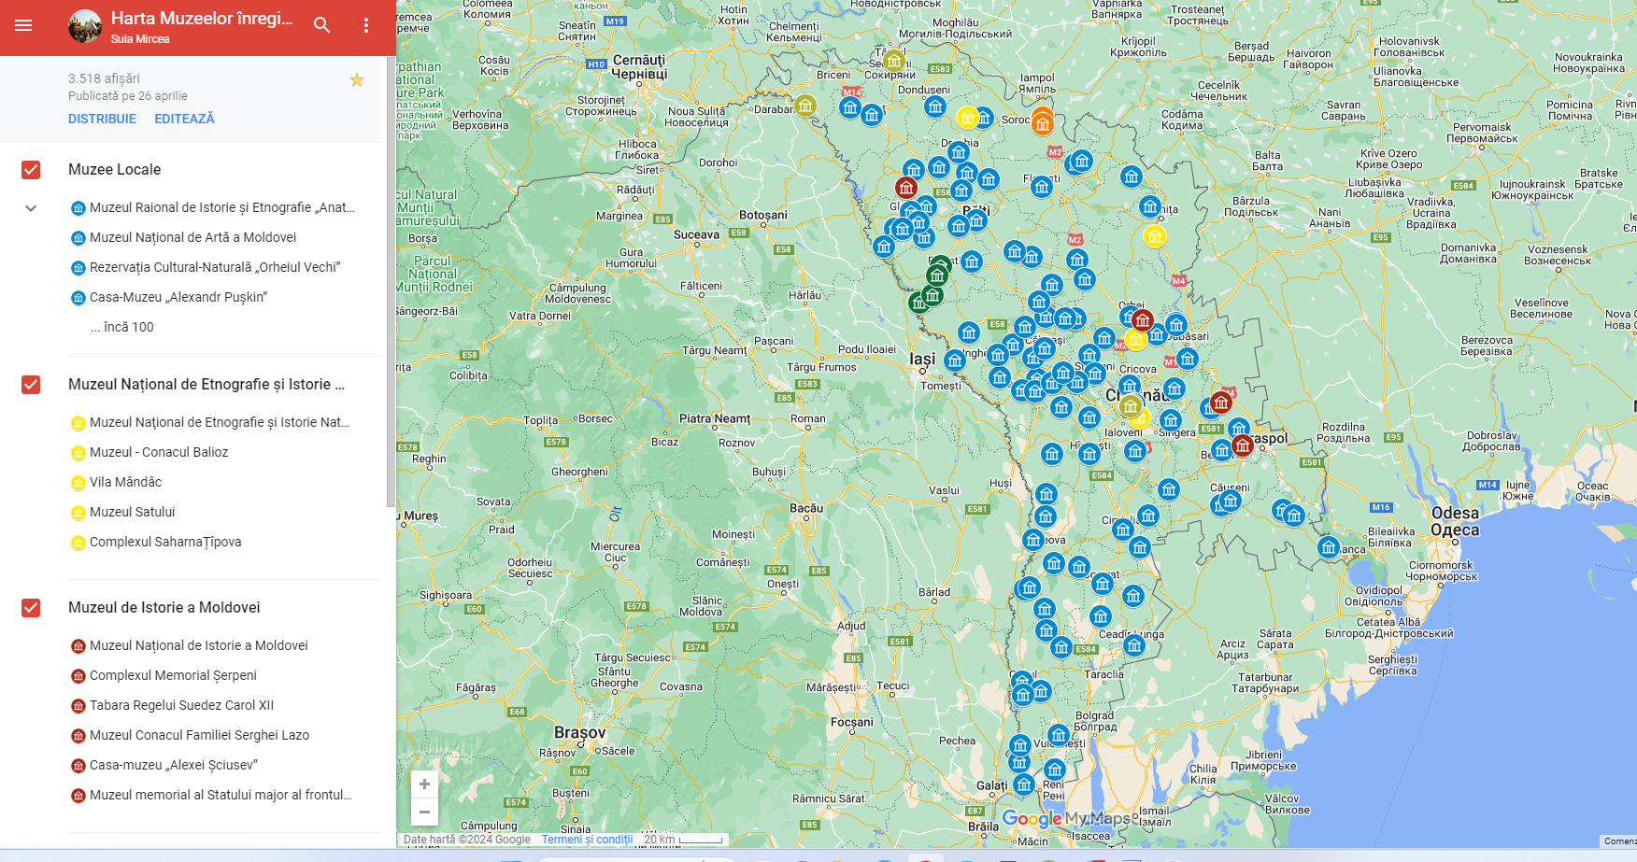
Task: Open the Termeni și condiții link
Action: point(587,840)
